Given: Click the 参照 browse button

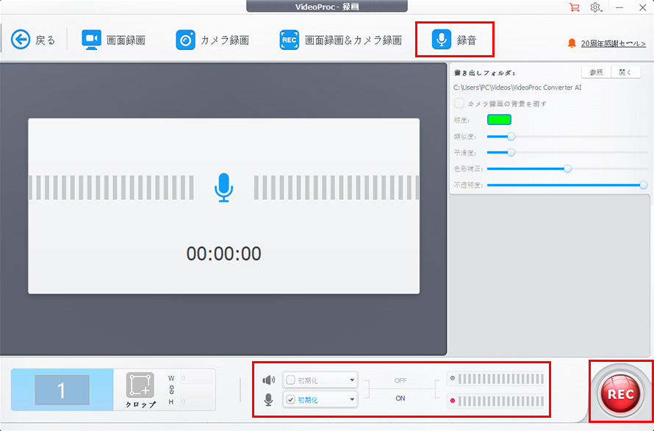Looking at the screenshot, I should point(596,72).
